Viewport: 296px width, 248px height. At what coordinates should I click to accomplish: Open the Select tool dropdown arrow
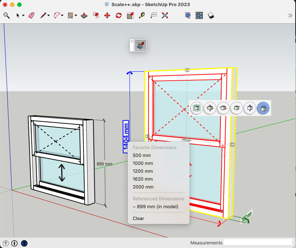[23, 15]
